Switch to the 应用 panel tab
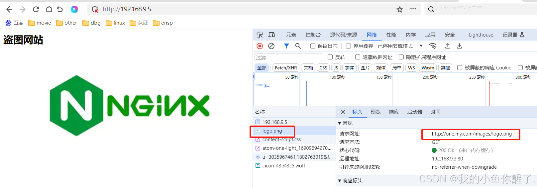Image resolution: width=537 pixels, height=188 pixels. point(430,35)
